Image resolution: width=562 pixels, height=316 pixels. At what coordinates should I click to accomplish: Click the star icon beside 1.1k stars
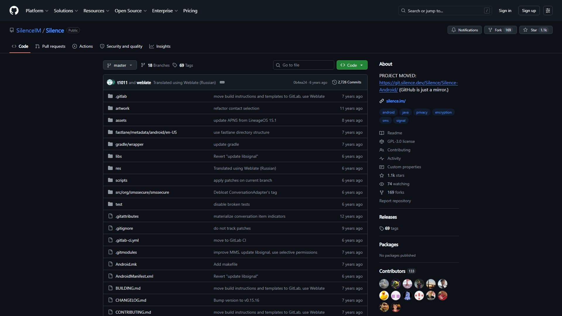pyautogui.click(x=382, y=175)
